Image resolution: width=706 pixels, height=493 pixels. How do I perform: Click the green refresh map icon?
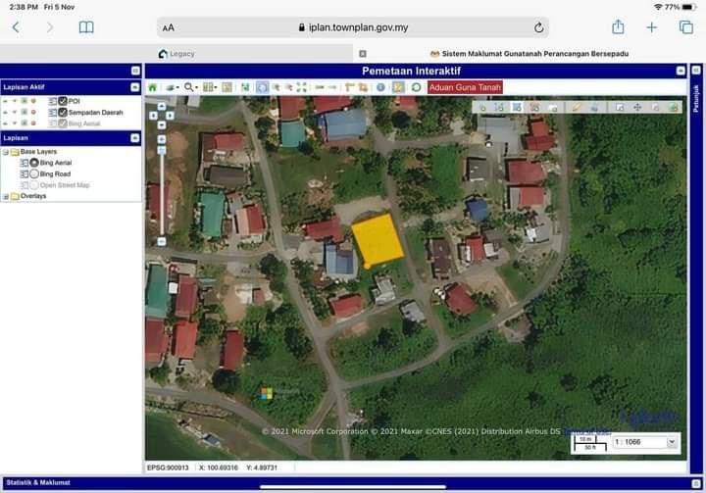(x=416, y=87)
